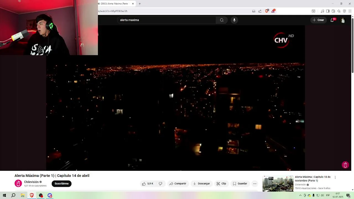This screenshot has height=199, width=354.
Task: Click the Clip button
Action: (221, 184)
